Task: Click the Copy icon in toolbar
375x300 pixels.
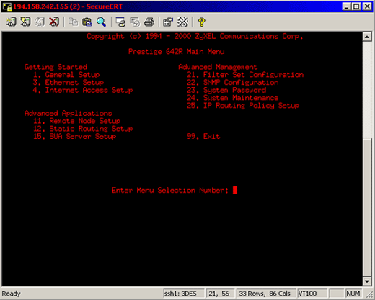Action: pyautogui.click(x=73, y=22)
